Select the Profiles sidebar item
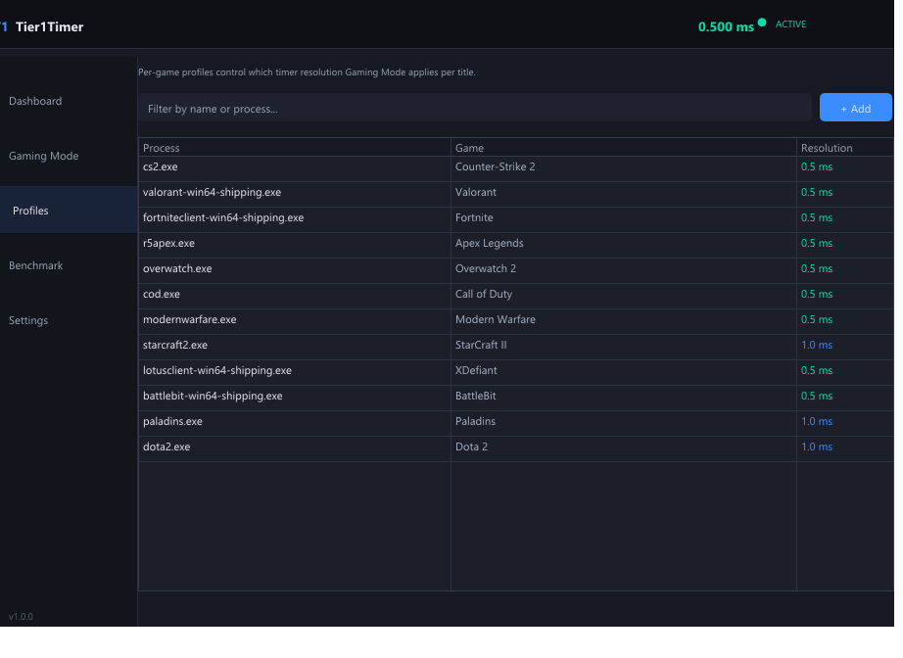 [x=69, y=211]
